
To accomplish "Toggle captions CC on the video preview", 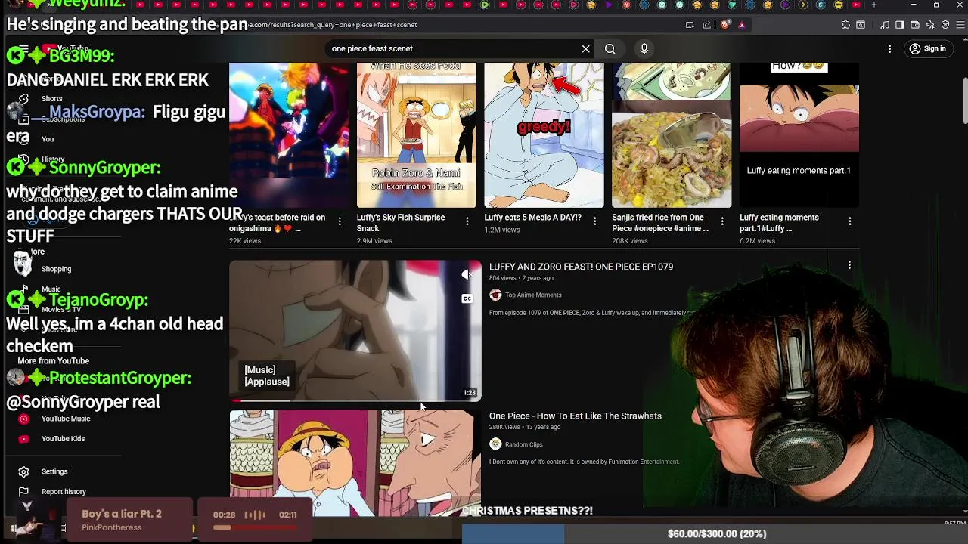I will (467, 298).
